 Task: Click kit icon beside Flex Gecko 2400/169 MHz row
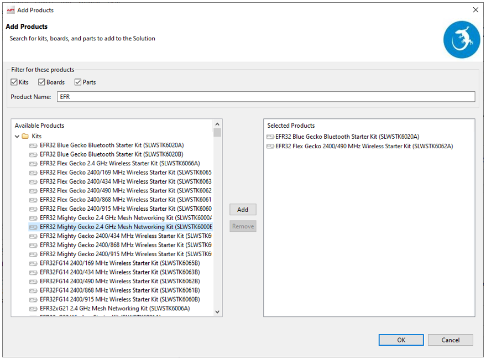[33, 173]
